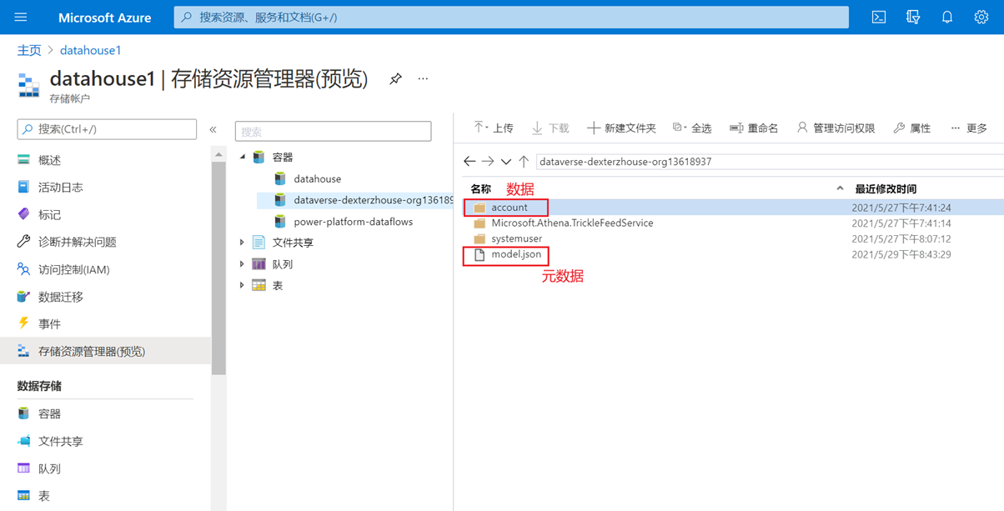Collapse the Containers tree node
This screenshot has width=1004, height=511.
coord(243,157)
